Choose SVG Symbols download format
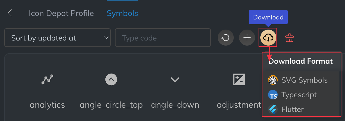The image size is (345, 121). coord(304,80)
